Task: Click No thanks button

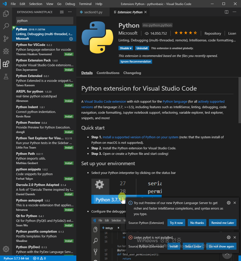Action: pyautogui.click(x=197, y=223)
